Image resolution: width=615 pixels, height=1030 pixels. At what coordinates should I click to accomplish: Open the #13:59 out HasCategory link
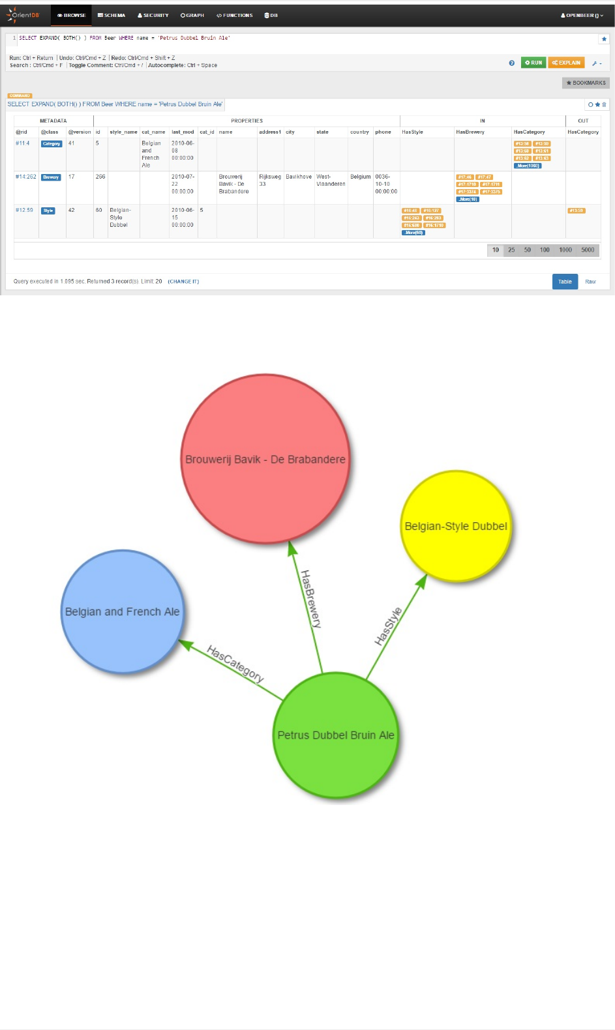pos(577,211)
